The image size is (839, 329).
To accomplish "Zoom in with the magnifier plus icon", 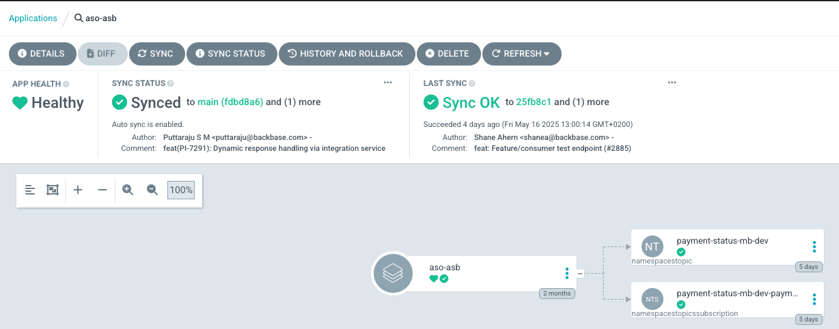I will pos(128,190).
